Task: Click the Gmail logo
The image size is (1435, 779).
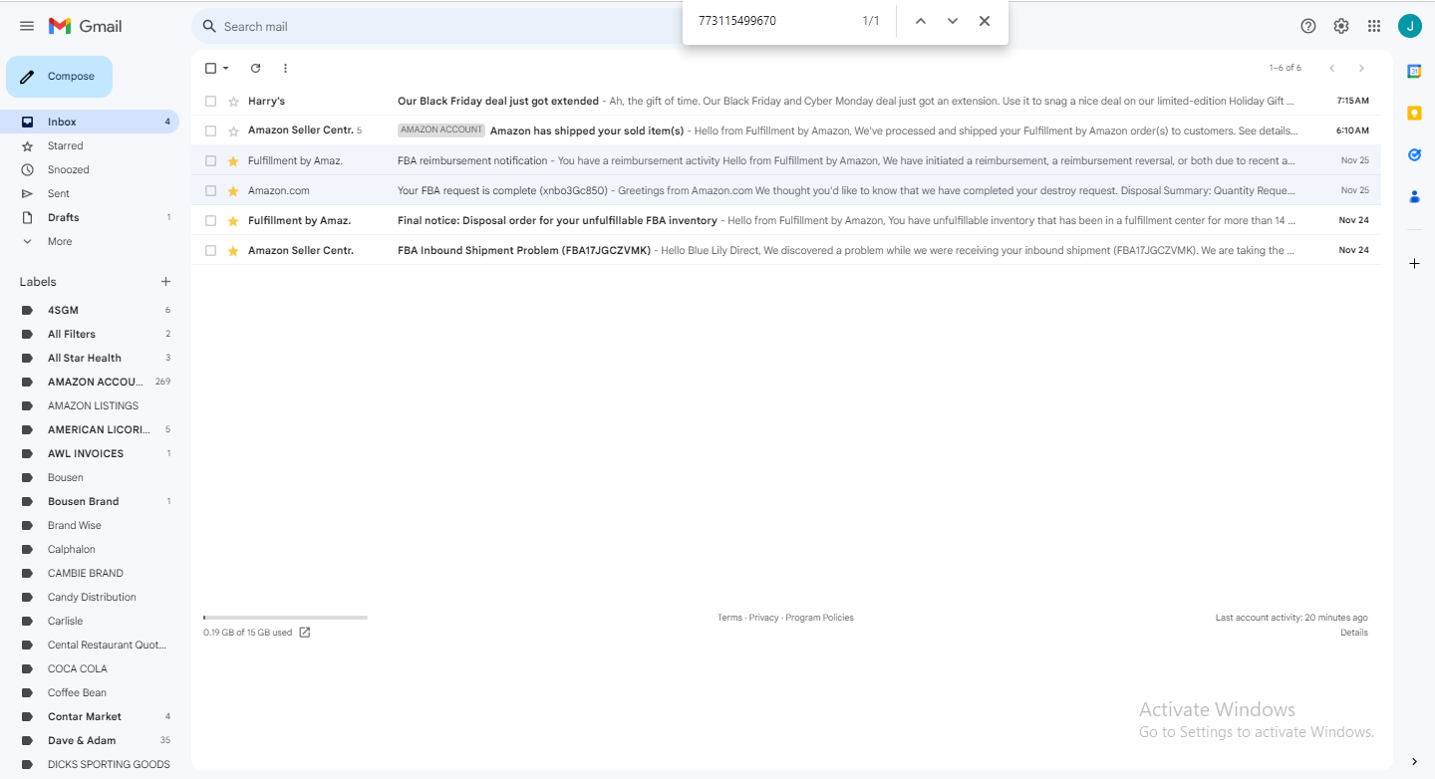Action: (86, 26)
